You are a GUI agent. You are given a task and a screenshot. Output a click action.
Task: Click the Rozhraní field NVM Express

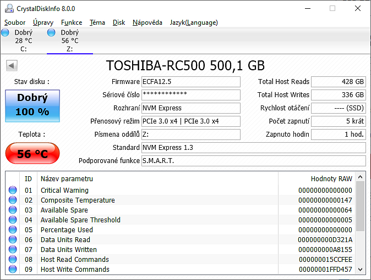click(191, 108)
